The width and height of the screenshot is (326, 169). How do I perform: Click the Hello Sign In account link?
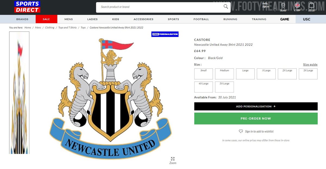click(265, 5)
